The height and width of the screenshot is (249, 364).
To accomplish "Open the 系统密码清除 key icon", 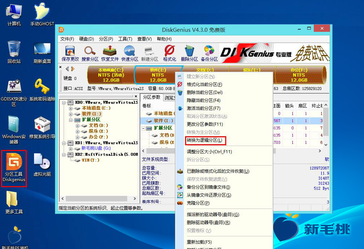I will (x=42, y=90).
